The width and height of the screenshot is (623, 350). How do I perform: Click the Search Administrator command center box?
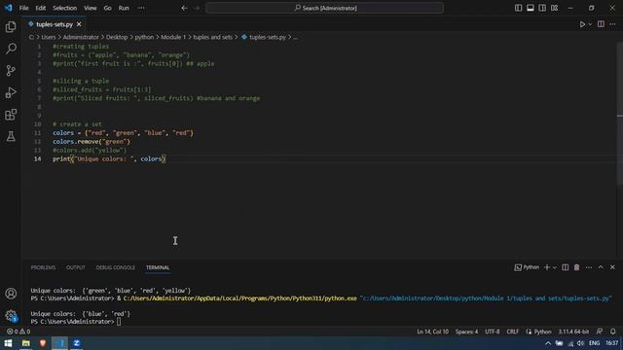(x=324, y=8)
